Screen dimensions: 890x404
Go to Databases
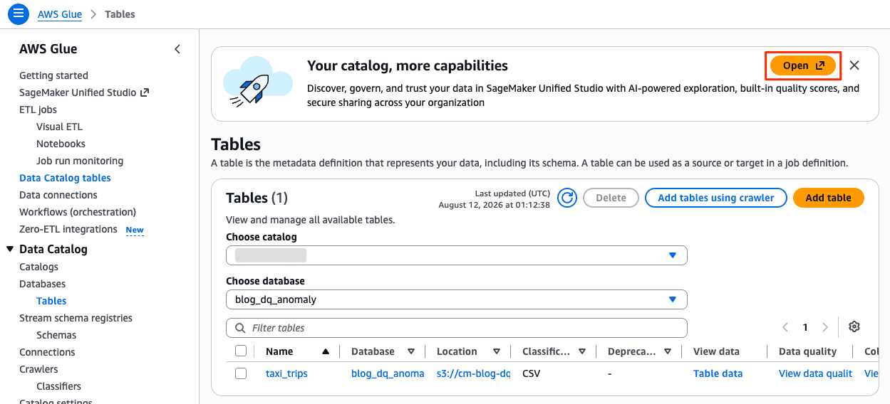click(x=42, y=284)
